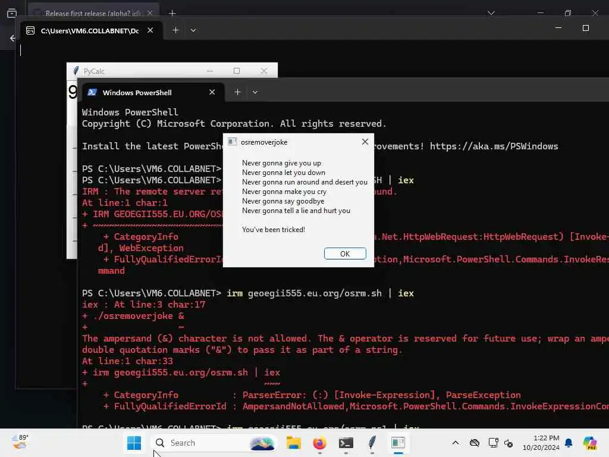This screenshot has width=609, height=457.
Task: Click the taskbar Search box
Action: 214,443
